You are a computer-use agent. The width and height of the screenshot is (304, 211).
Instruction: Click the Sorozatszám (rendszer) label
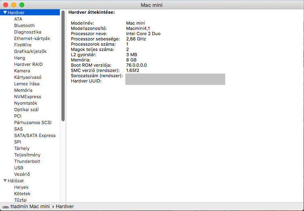coord(97,76)
